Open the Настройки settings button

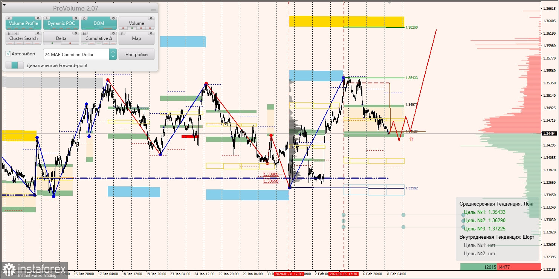click(136, 54)
